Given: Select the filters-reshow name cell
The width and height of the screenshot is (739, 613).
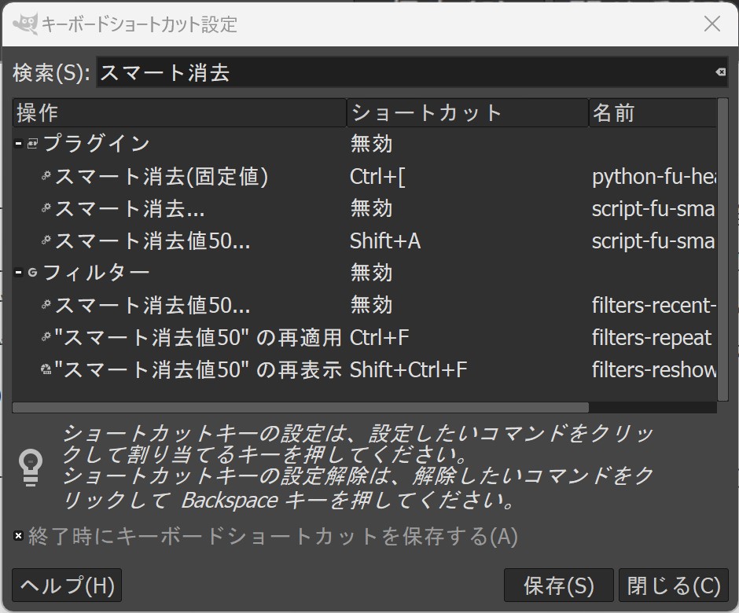Looking at the screenshot, I should click(654, 369).
